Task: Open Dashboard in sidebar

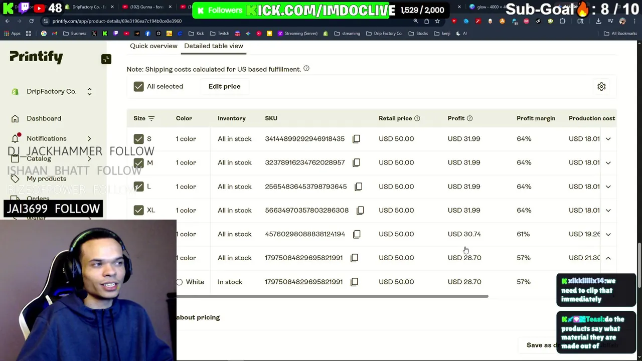Action: [x=44, y=118]
